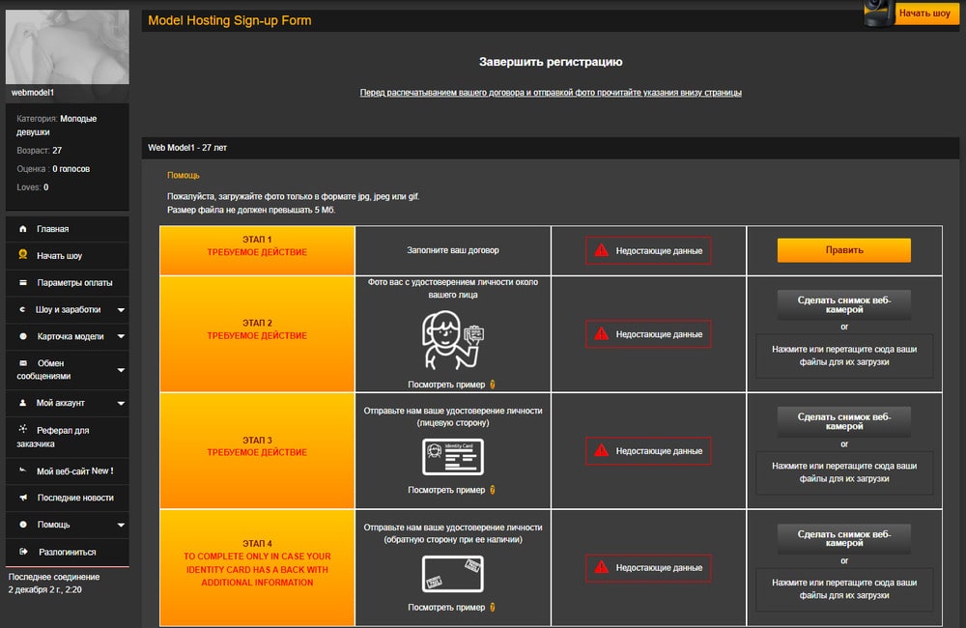Expand the Шоу и заработки submenu arrow
The image size is (966, 628).
tap(121, 310)
